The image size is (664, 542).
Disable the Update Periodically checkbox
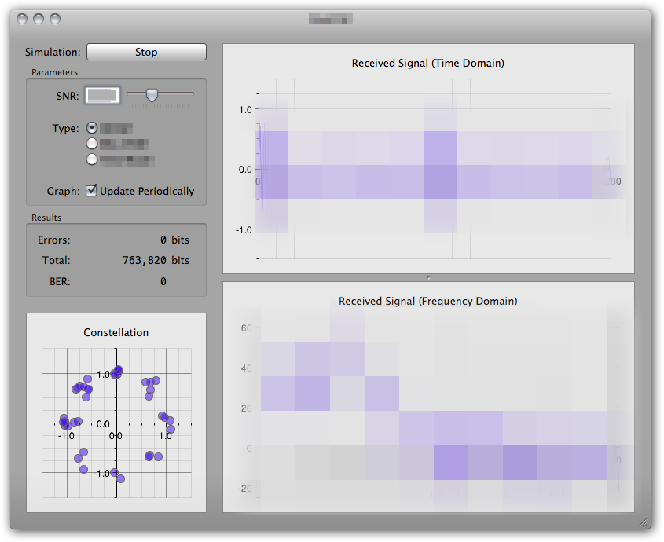pos(91,191)
